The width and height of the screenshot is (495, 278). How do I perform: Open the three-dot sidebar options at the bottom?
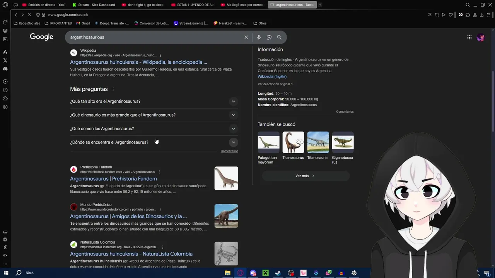[5, 264]
